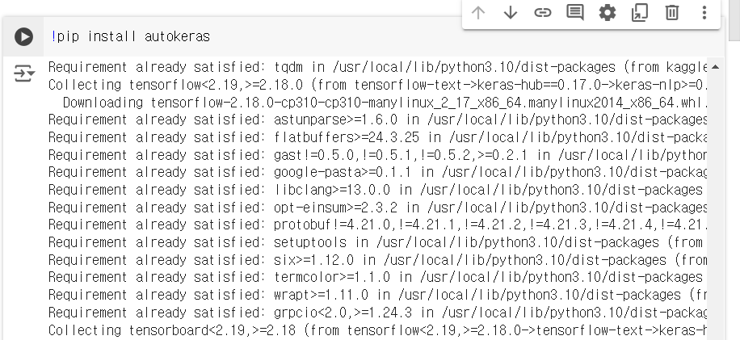740x340 pixels.
Task: Click the tqdm requirement output line
Action: 377,67
